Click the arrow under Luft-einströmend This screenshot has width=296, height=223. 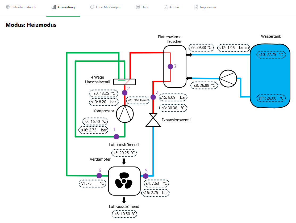[x=124, y=162]
